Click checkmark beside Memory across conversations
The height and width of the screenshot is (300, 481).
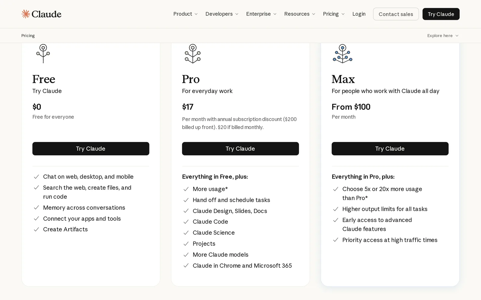36,208
